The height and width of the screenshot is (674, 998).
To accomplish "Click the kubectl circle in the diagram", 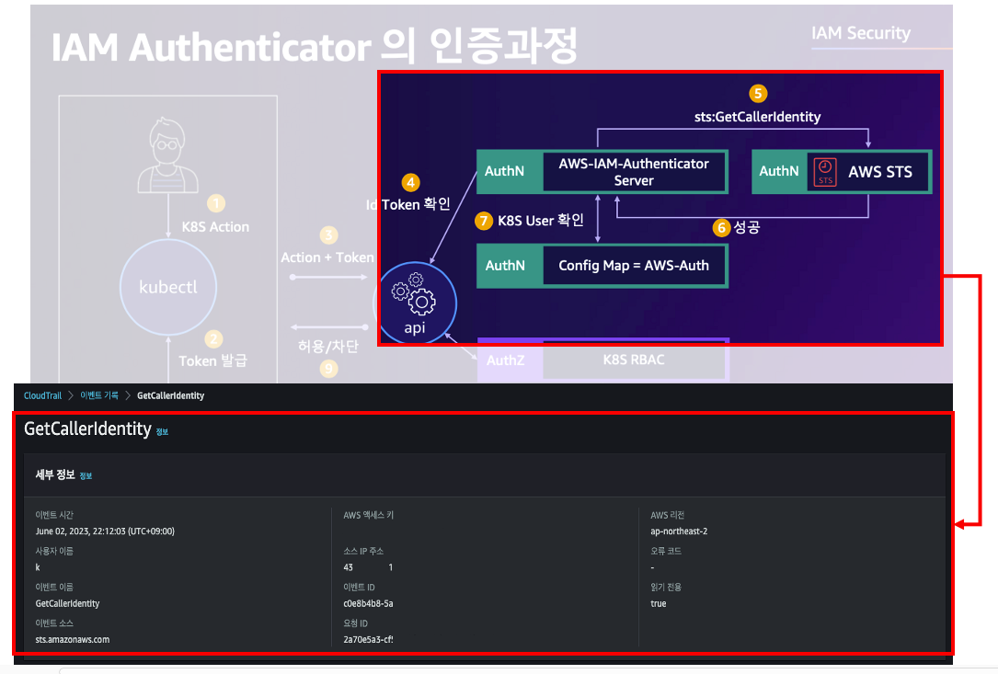I will (168, 287).
